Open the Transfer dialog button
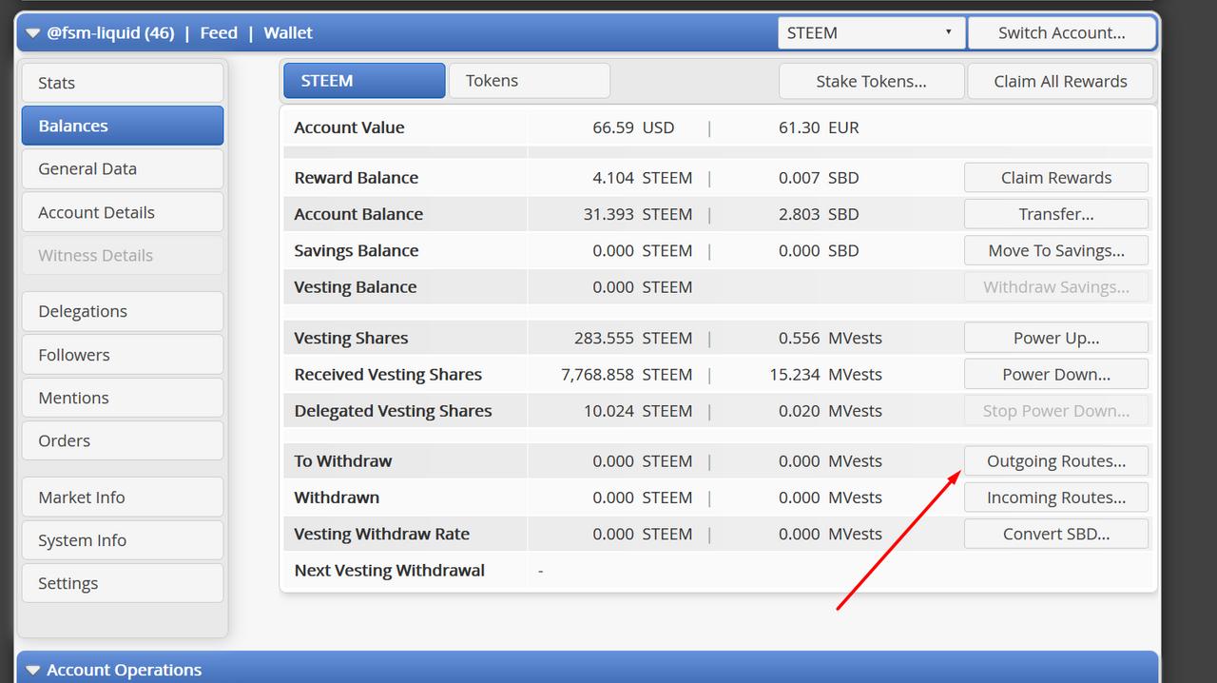 click(x=1055, y=214)
